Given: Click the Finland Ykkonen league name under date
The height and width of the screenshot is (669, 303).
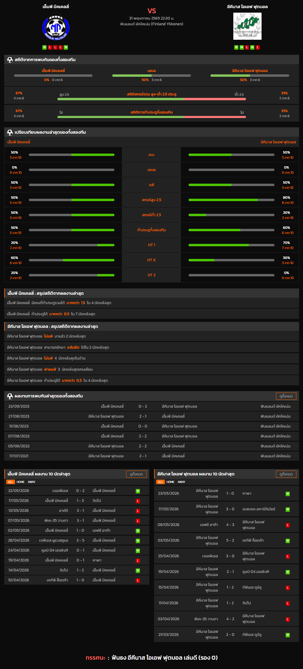Looking at the screenshot, I should 152,24.
